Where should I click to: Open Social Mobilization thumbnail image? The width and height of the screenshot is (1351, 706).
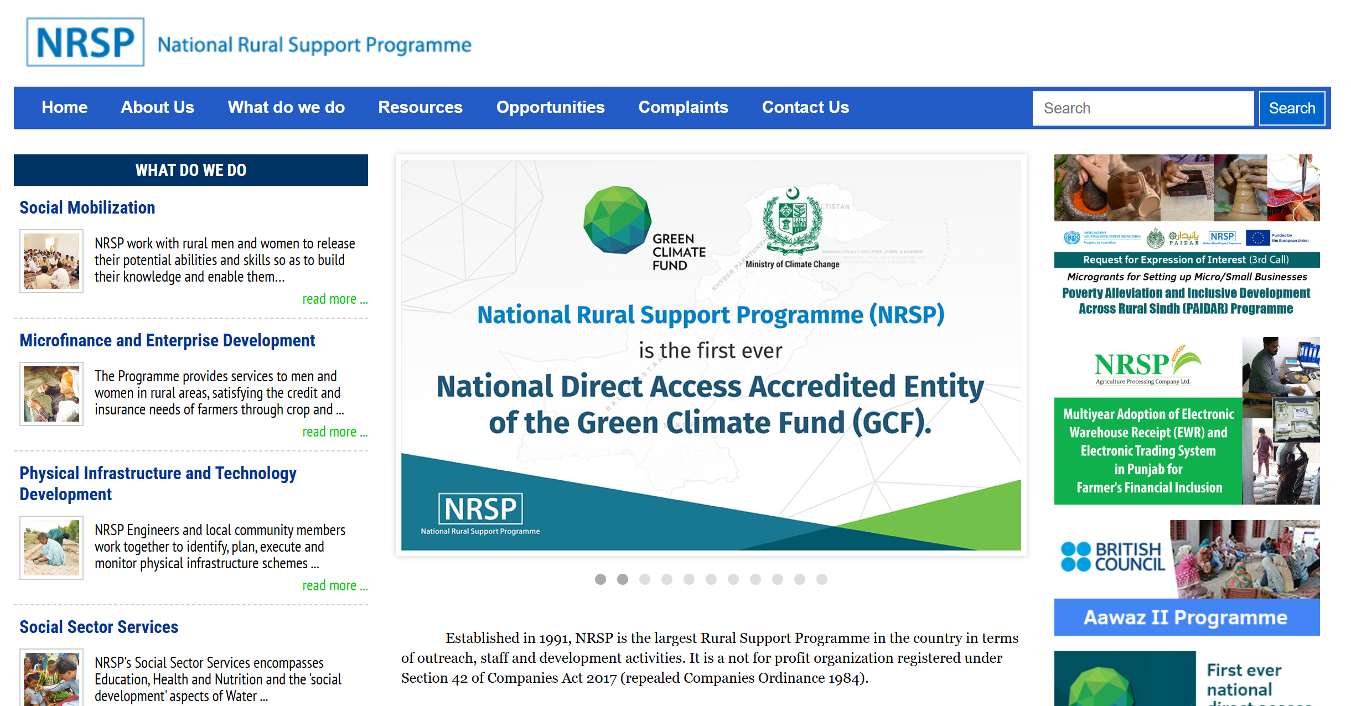(x=51, y=261)
